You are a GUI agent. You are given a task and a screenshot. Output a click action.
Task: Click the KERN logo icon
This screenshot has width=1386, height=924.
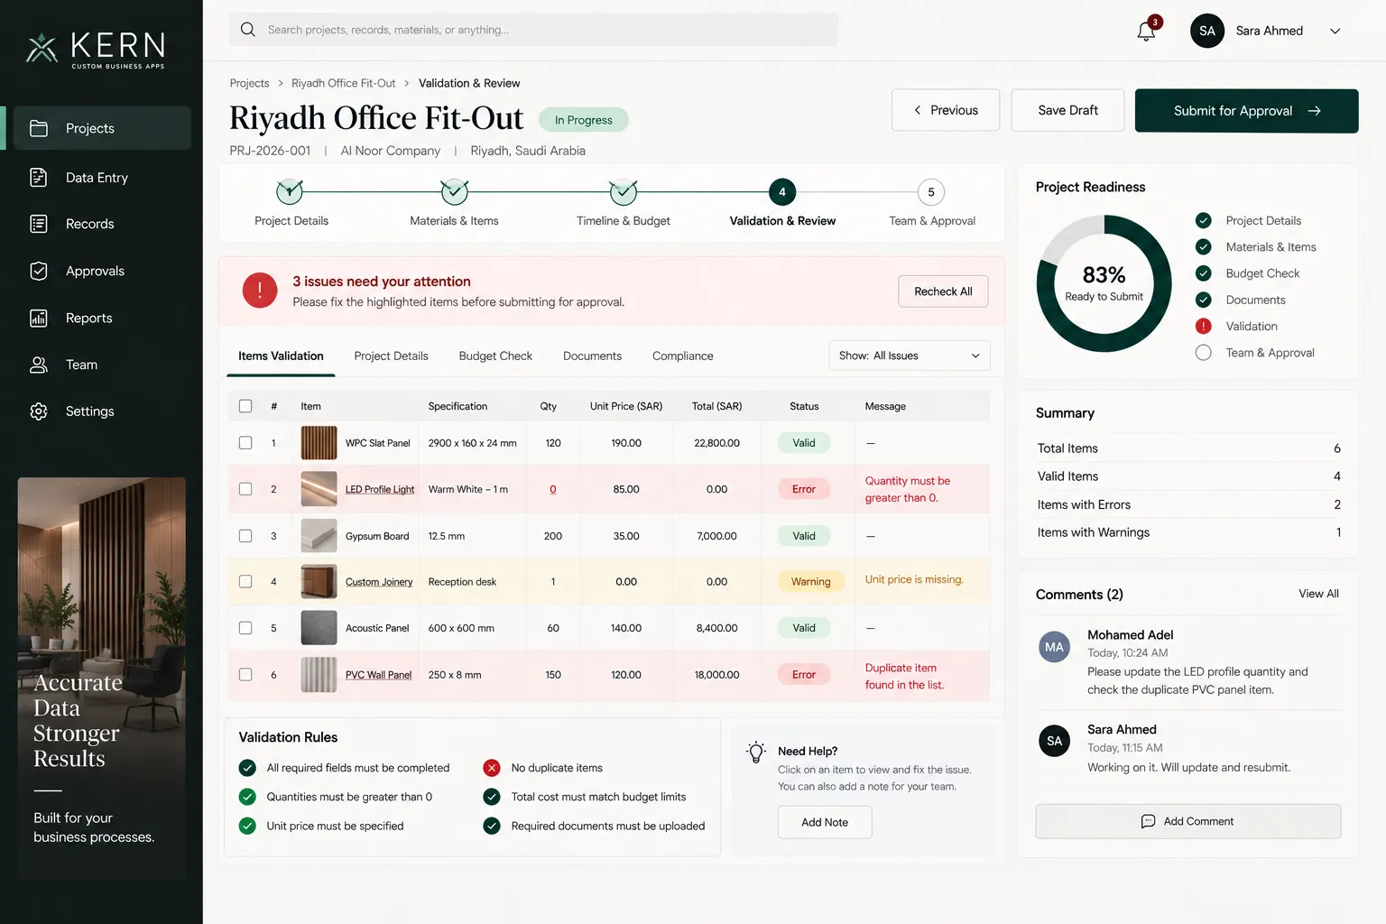pos(42,47)
